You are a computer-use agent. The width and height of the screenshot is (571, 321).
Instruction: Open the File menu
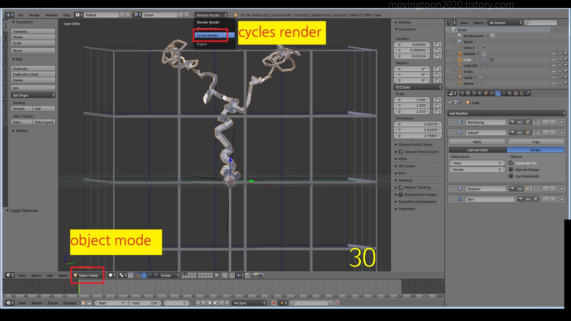pyautogui.click(x=21, y=15)
